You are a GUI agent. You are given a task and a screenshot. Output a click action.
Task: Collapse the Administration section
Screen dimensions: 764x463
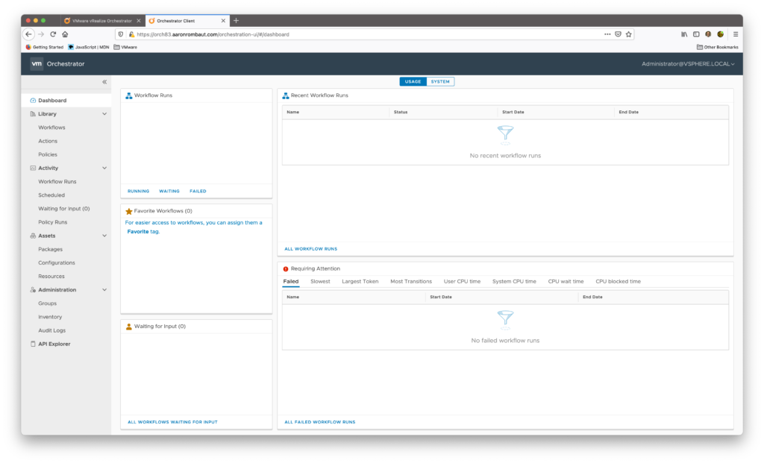(104, 290)
